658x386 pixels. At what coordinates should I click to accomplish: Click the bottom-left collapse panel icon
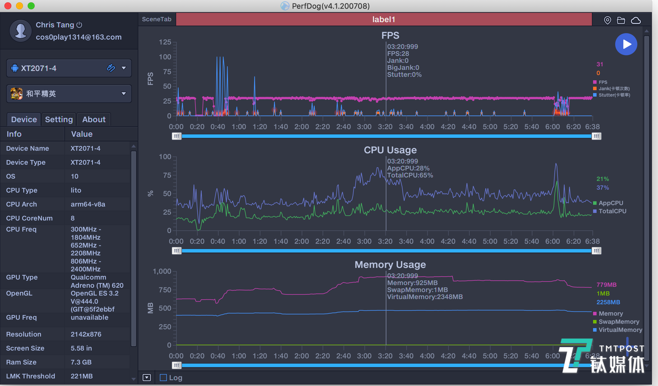[146, 378]
